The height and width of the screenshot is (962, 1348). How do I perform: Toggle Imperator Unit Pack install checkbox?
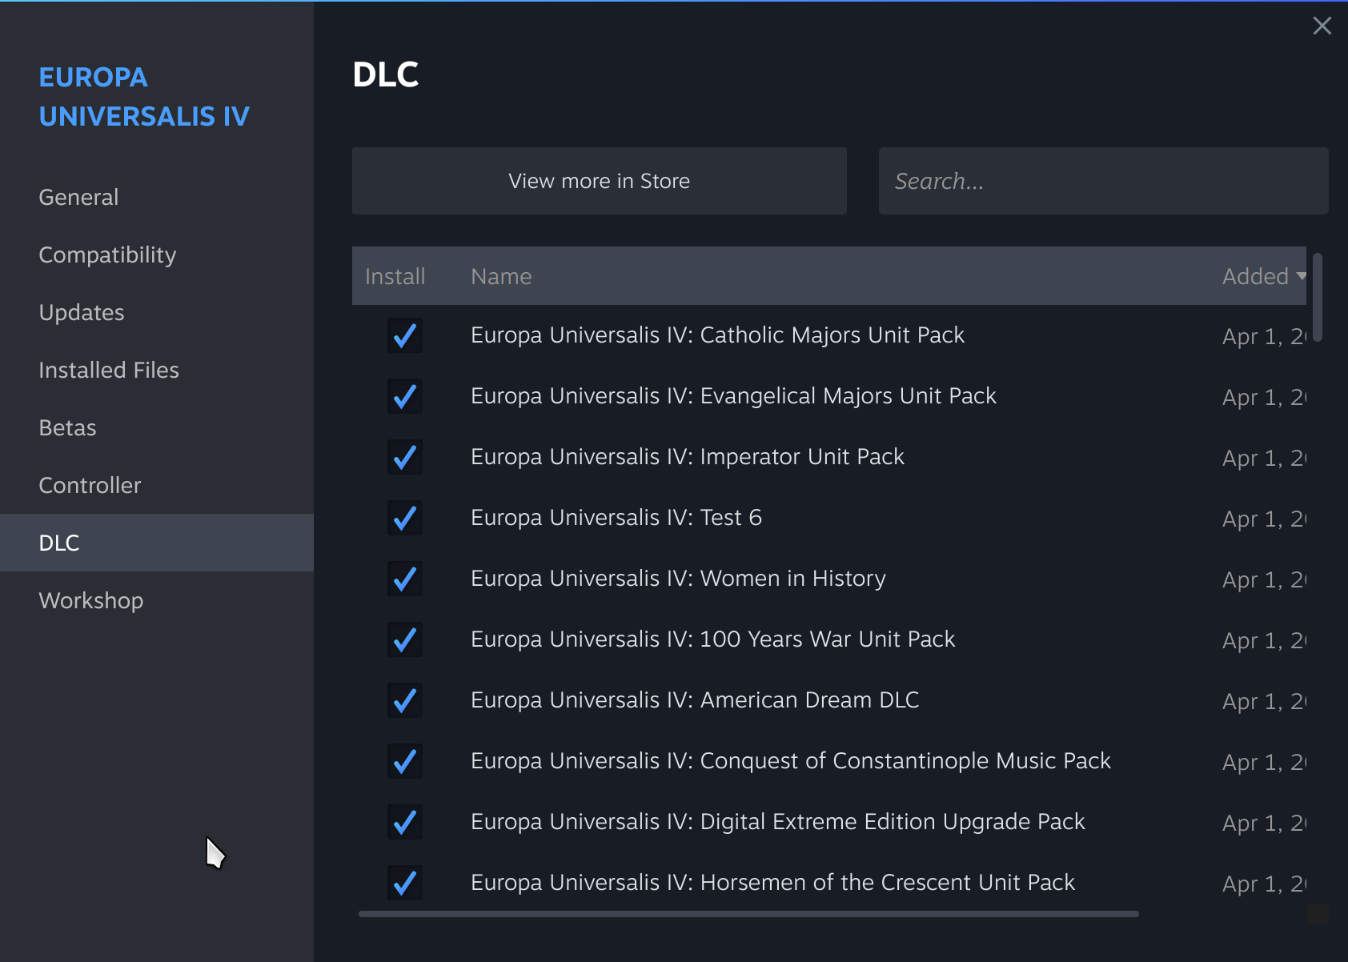point(405,457)
